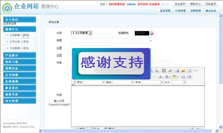Click the 帮助中心 button
223x133 pixels.
point(196,4)
